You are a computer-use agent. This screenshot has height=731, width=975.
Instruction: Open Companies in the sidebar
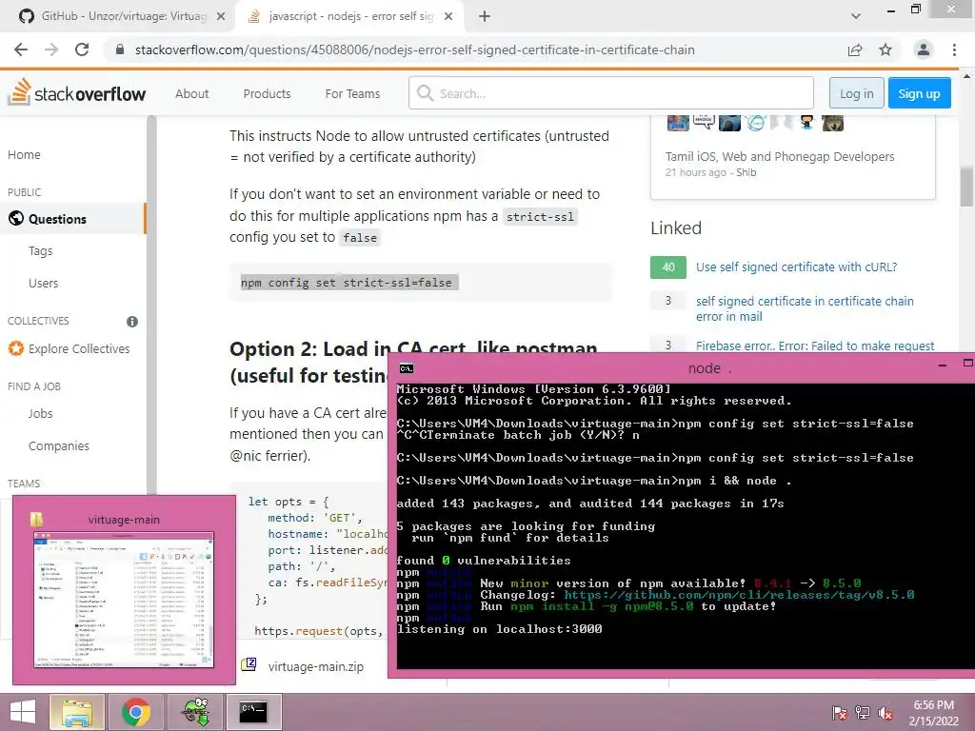pos(58,446)
